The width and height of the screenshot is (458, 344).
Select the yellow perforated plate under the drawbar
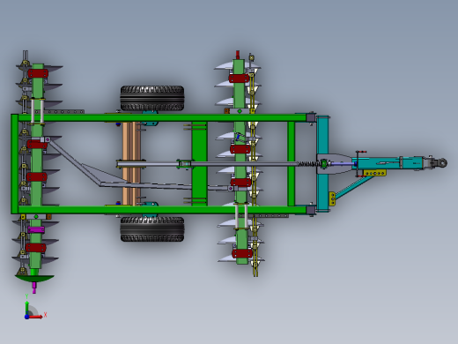[375, 173]
